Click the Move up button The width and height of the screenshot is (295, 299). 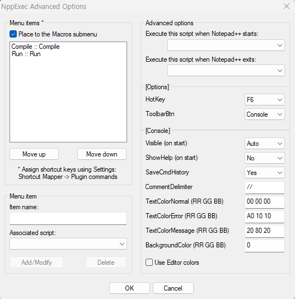coord(34,154)
